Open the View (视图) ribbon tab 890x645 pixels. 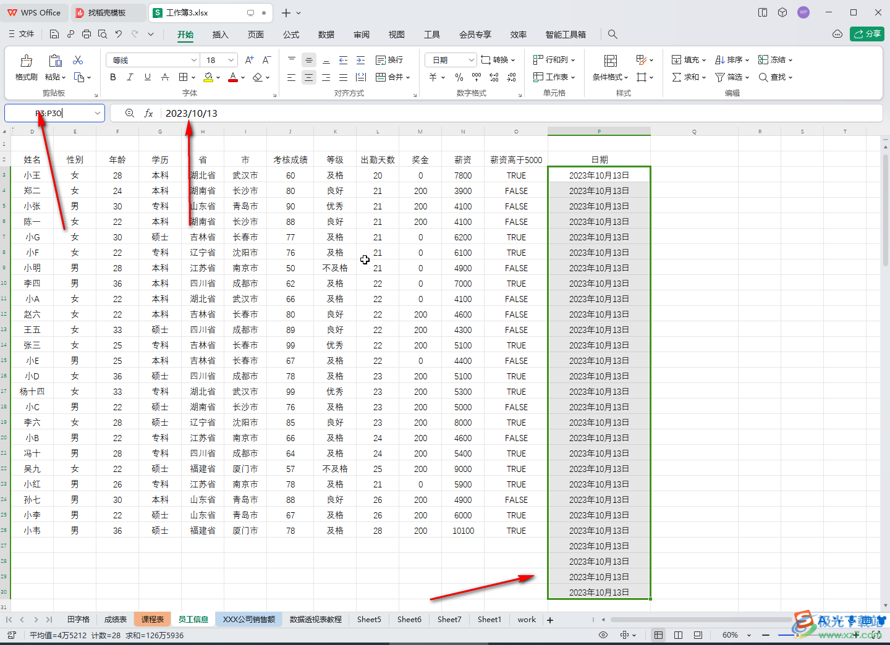click(397, 35)
